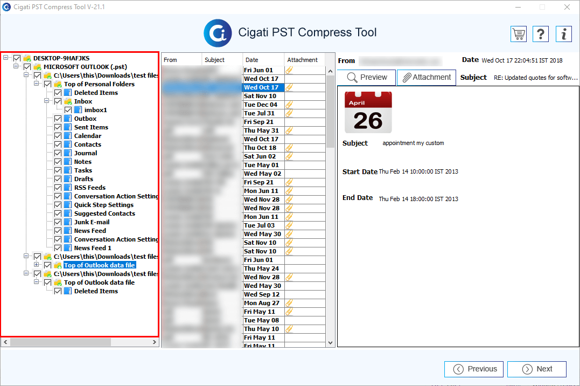Click the RSS Feeds folder icon
The image size is (580, 386).
pyautogui.click(x=68, y=188)
